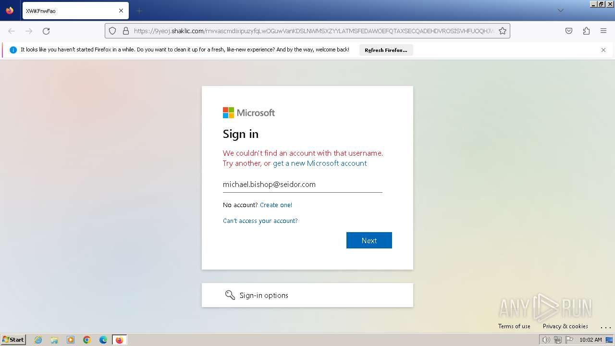Click the padlock site security icon
Image resolution: width=615 pixels, height=346 pixels.
(x=126, y=31)
